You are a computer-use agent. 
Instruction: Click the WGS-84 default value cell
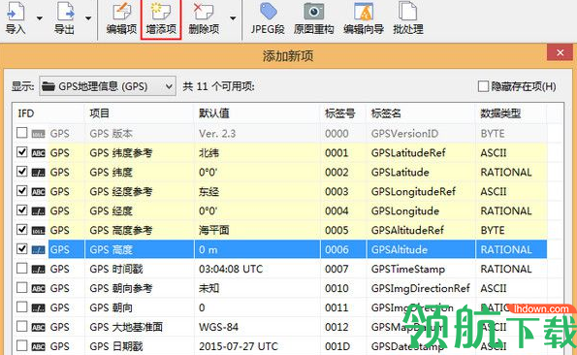pyautogui.click(x=218, y=327)
